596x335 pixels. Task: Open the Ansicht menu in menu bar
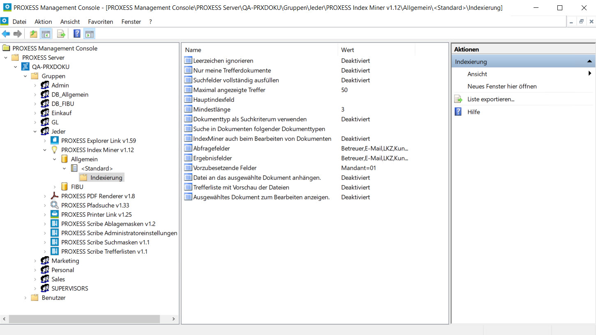pyautogui.click(x=70, y=22)
